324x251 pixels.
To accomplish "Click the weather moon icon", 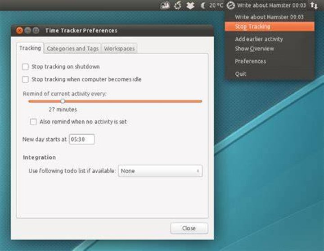I will 203,5.
